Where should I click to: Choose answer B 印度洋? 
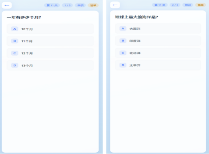tap(158, 41)
